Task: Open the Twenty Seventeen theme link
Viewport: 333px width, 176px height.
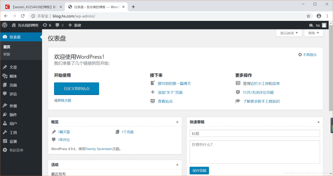Action: pyautogui.click(x=99, y=149)
